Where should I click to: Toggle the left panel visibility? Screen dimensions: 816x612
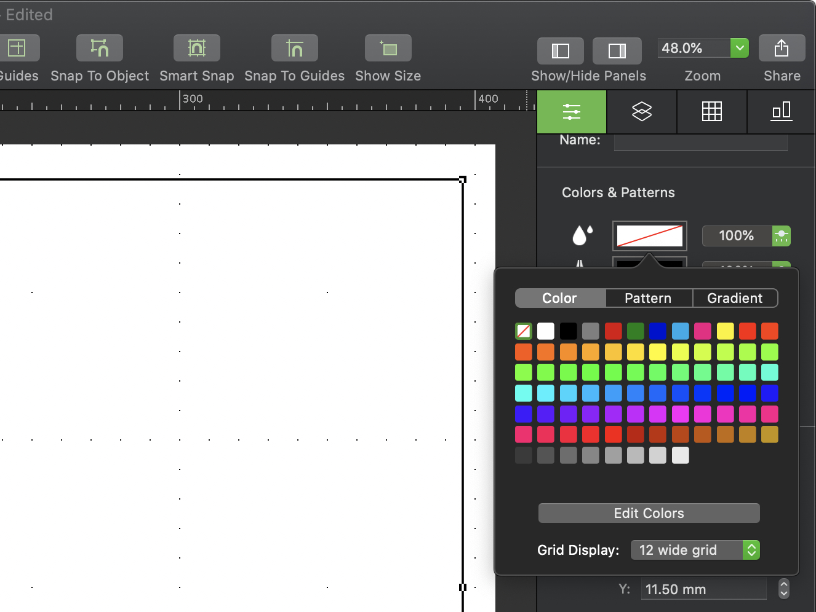point(560,50)
